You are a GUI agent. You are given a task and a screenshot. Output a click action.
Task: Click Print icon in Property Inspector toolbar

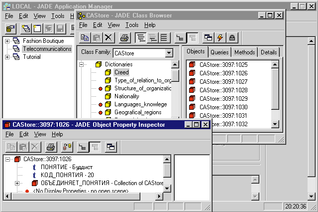pyautogui.click(x=51, y=147)
